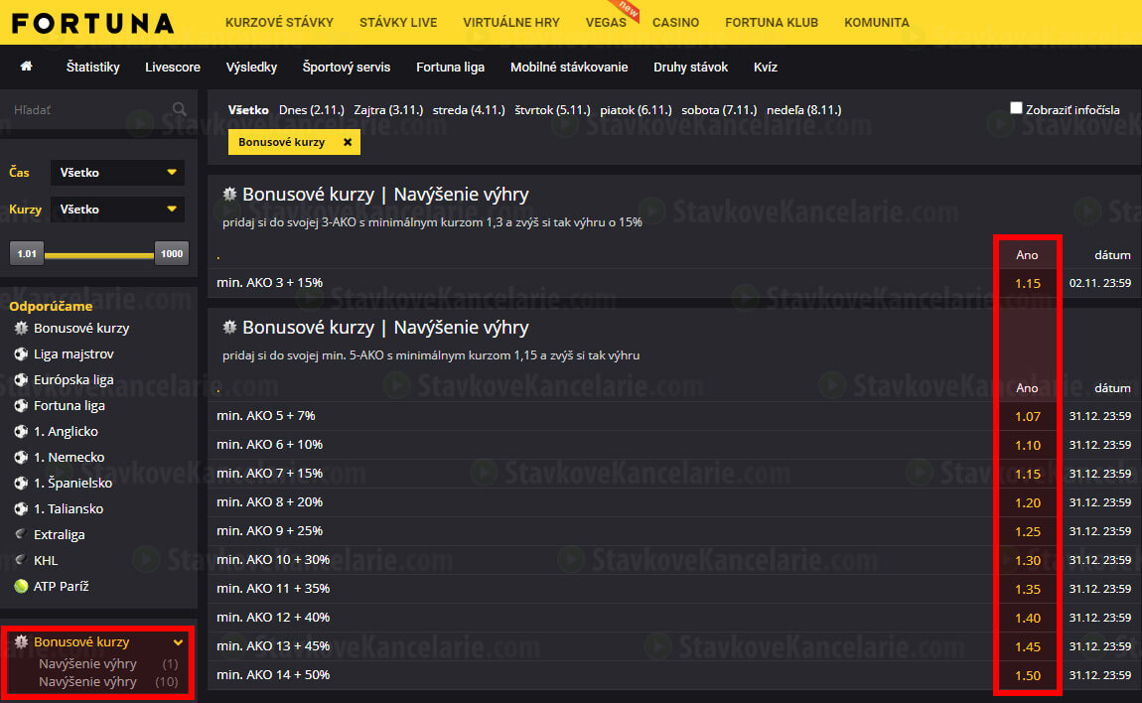Click football icon next to Európska liga
The width and height of the screenshot is (1142, 703).
click(x=21, y=379)
